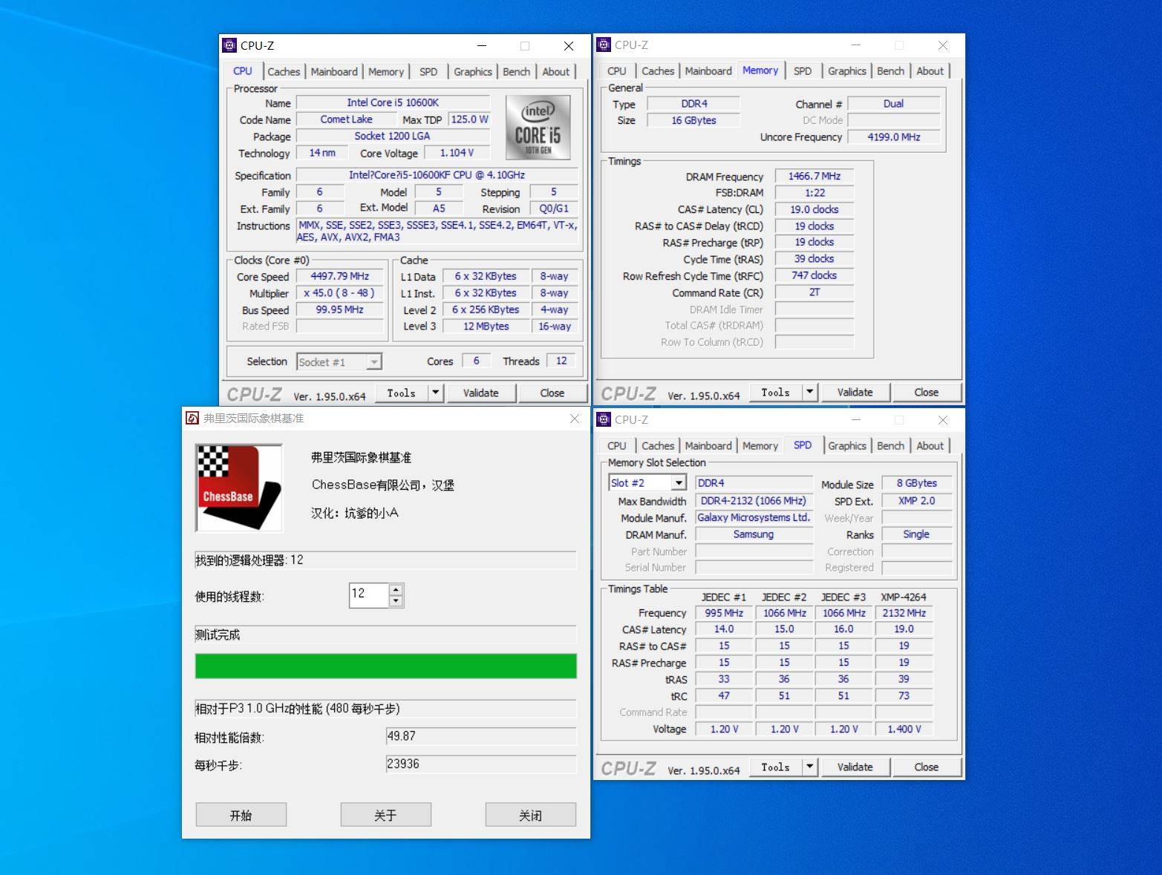Select the About tab in the SPD window

coord(930,446)
